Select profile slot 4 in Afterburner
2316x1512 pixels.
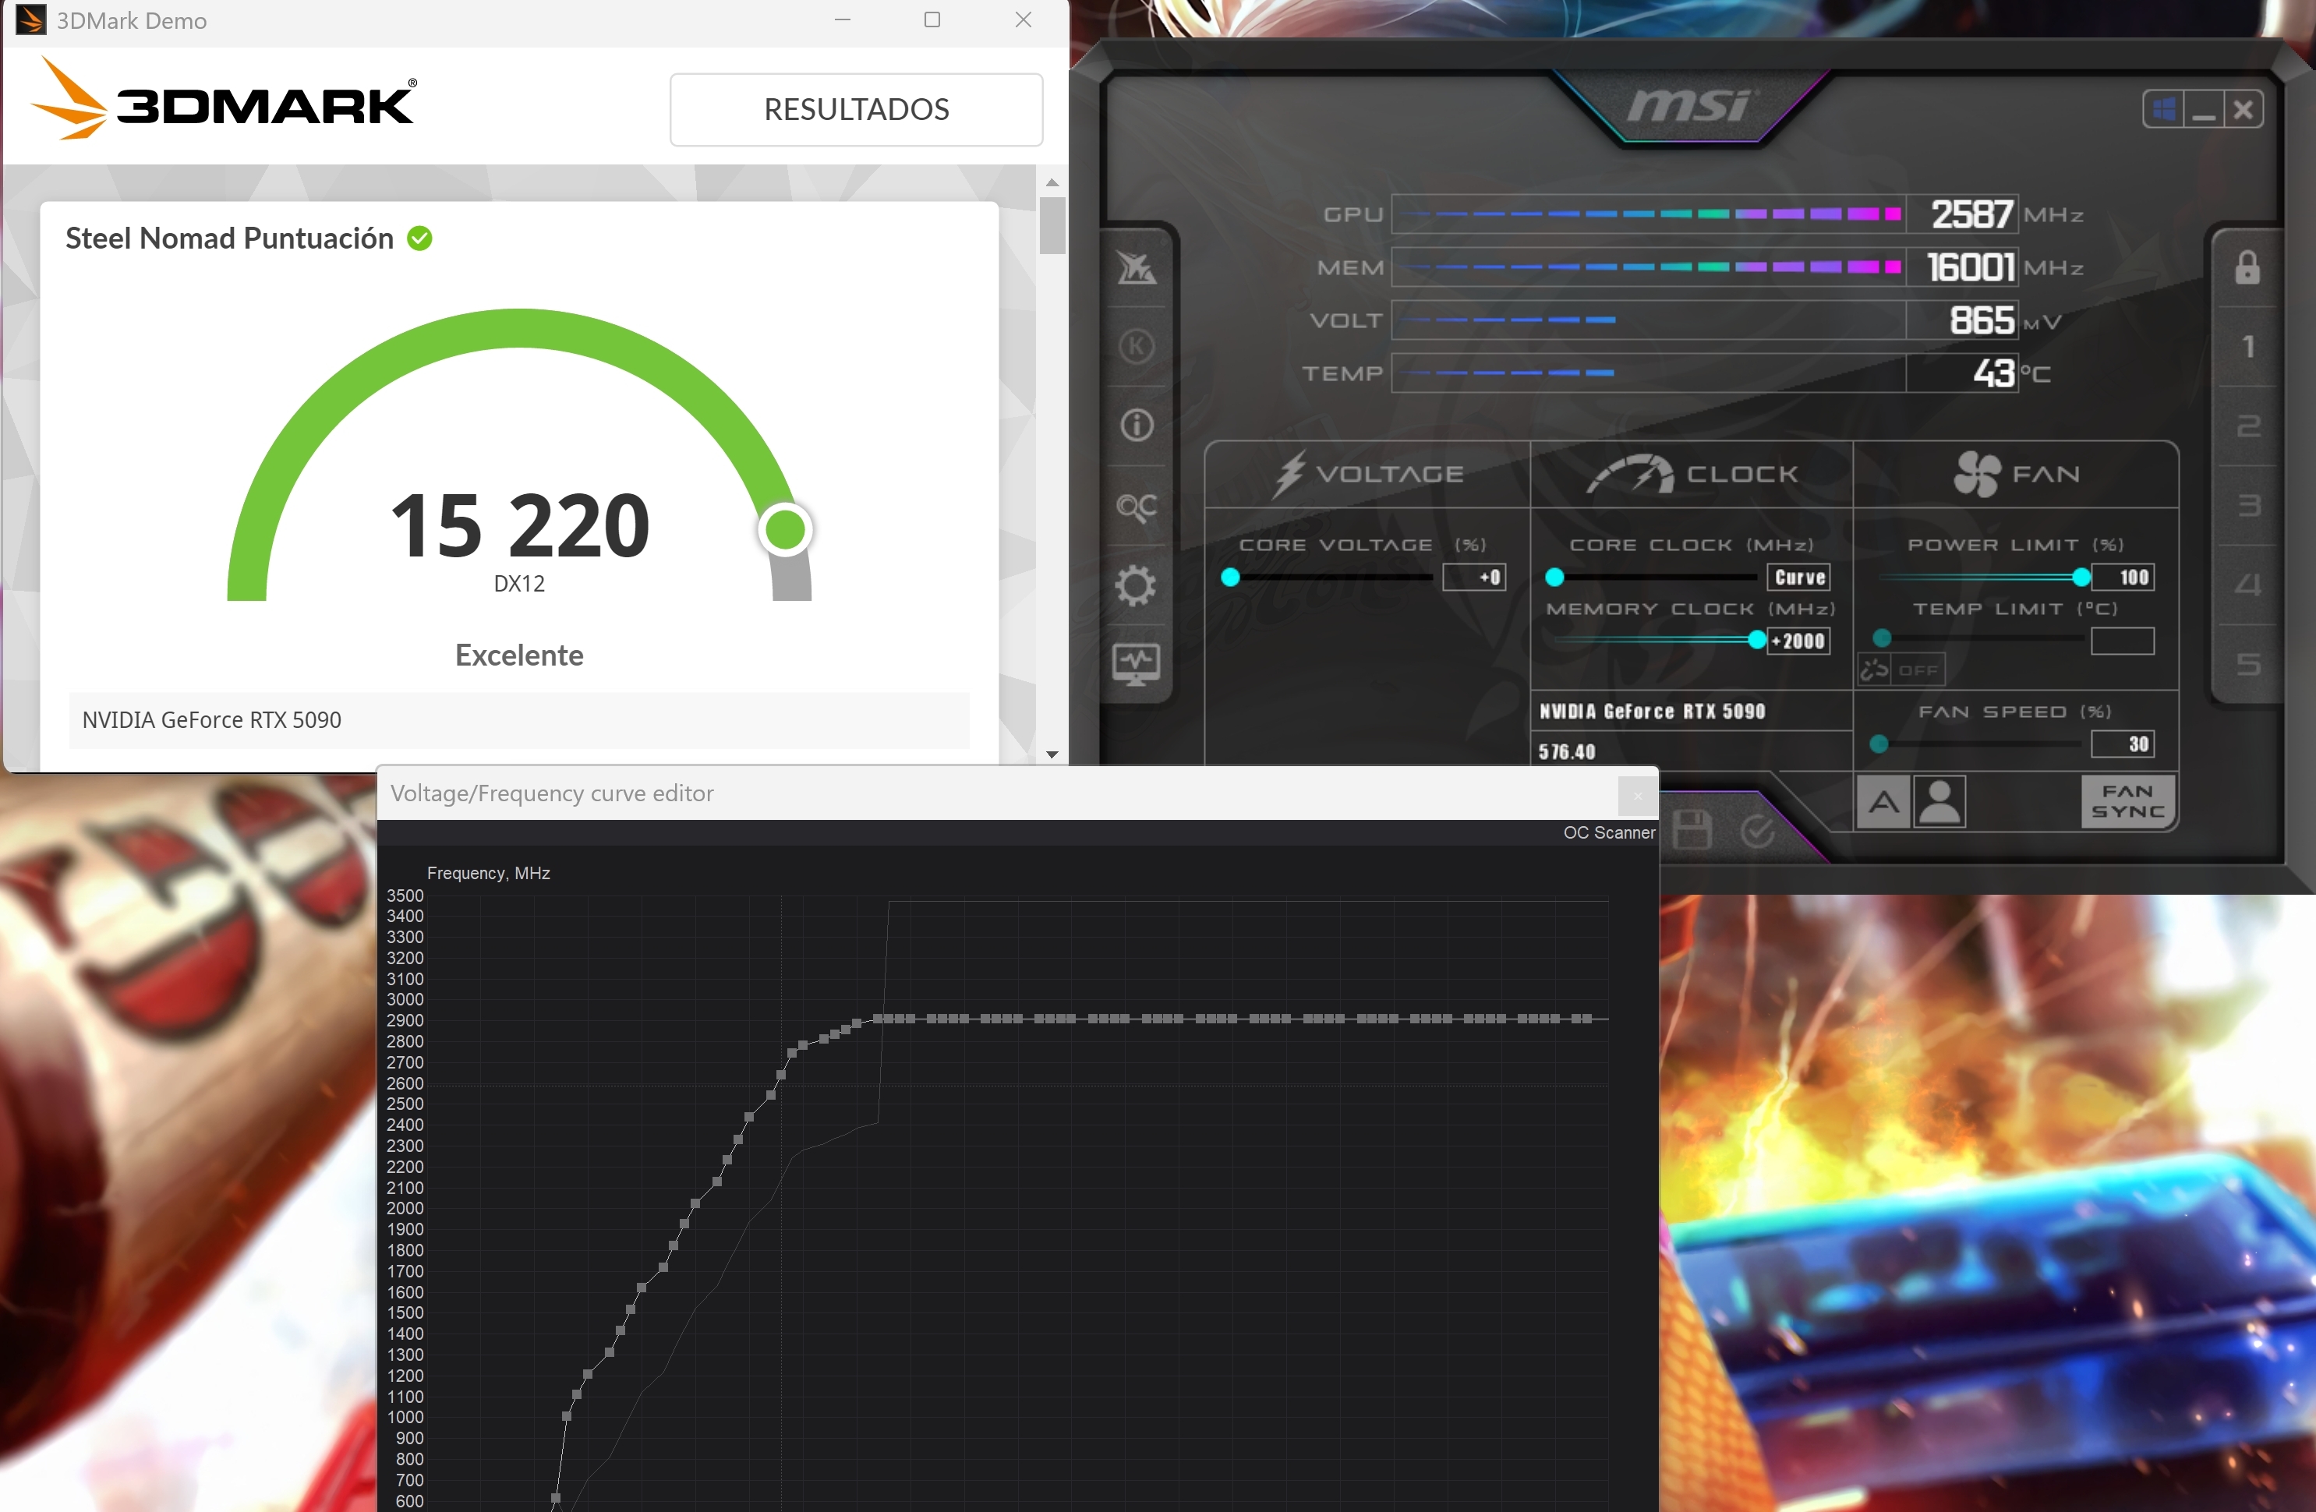coord(2247,585)
